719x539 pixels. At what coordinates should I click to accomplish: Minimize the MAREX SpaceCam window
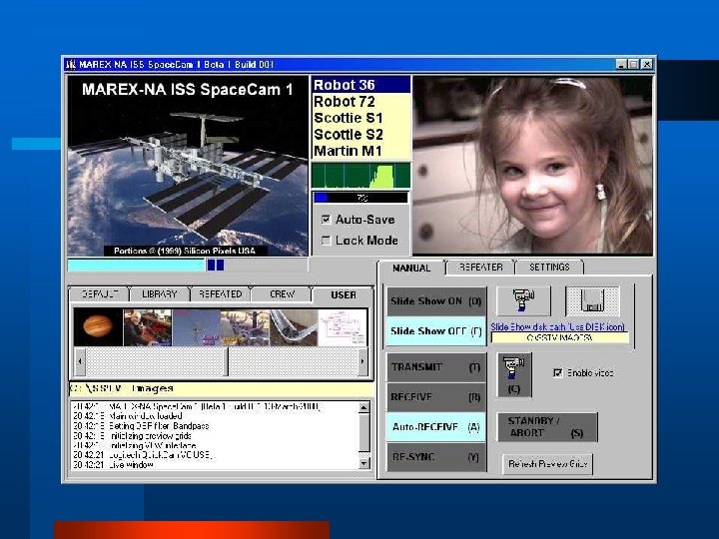[621, 65]
